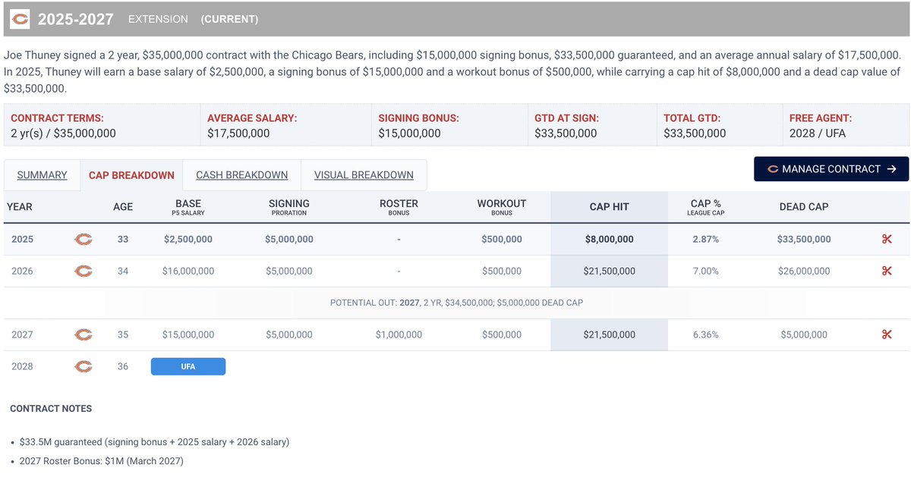Click the Manage Contract button
The image size is (911, 477).
click(831, 169)
